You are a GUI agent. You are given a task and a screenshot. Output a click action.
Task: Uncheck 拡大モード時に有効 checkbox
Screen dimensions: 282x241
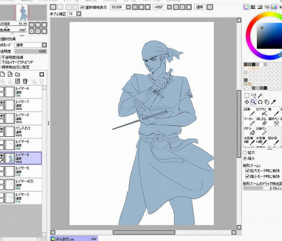click(x=248, y=171)
